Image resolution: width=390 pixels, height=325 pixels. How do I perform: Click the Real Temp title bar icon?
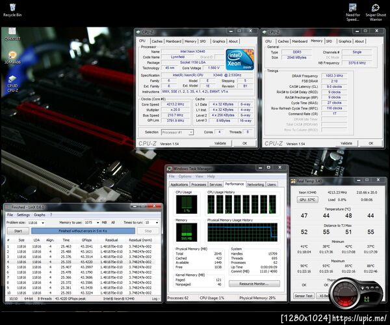click(293, 181)
